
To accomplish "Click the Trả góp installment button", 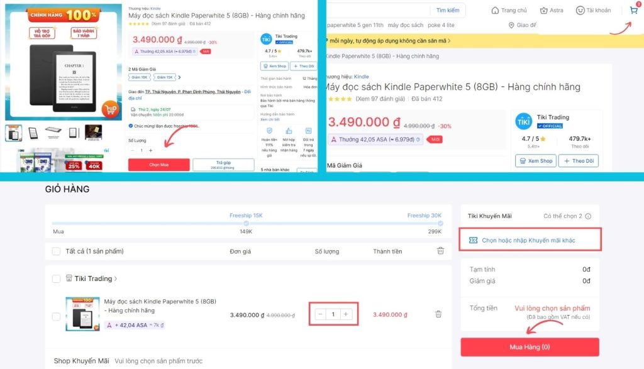I will pyautogui.click(x=223, y=165).
